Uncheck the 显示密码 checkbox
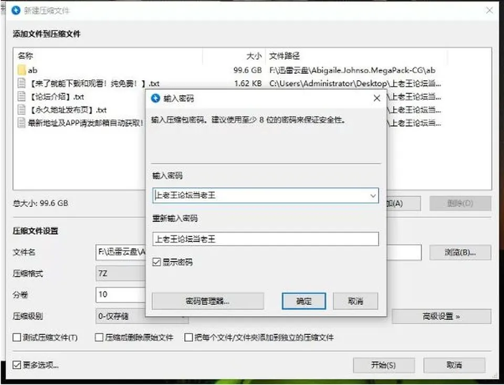Viewport: 504px width, 385px height. (x=156, y=262)
